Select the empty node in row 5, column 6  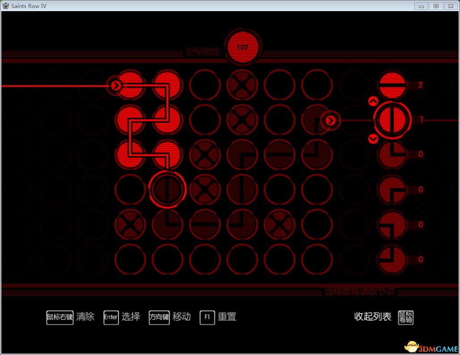pyautogui.click(x=317, y=224)
